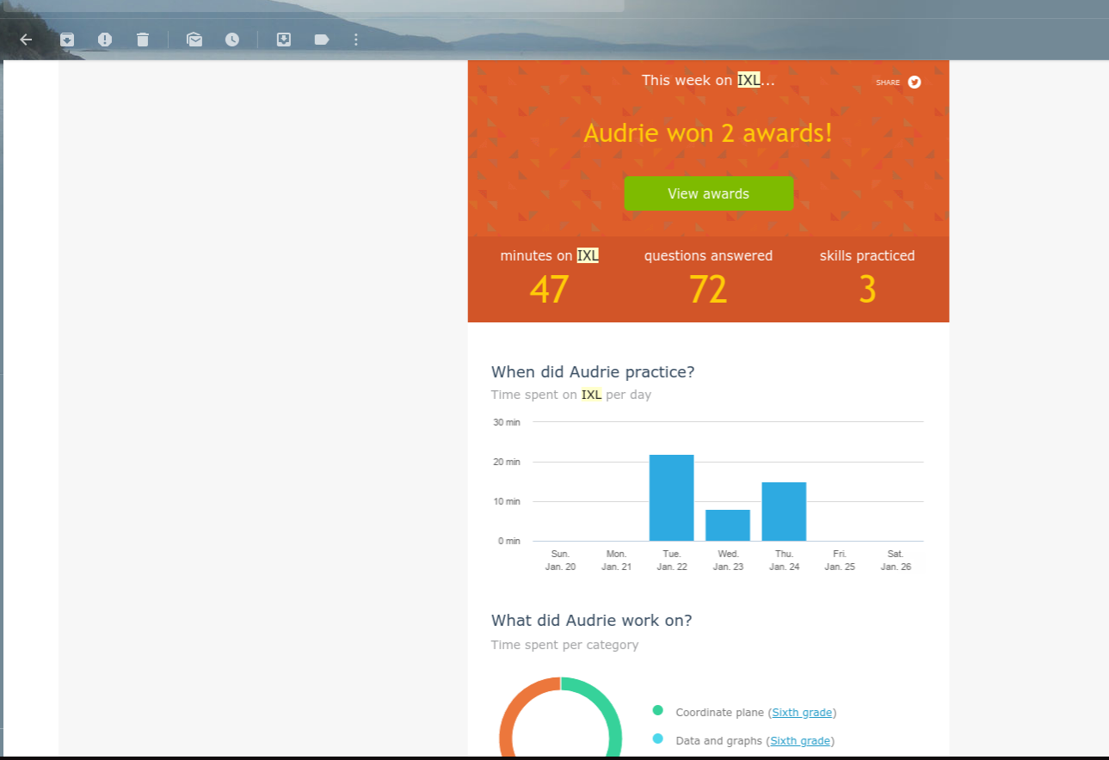Click the '30 min' y-axis label
This screenshot has width=1109, height=760.
(x=507, y=422)
